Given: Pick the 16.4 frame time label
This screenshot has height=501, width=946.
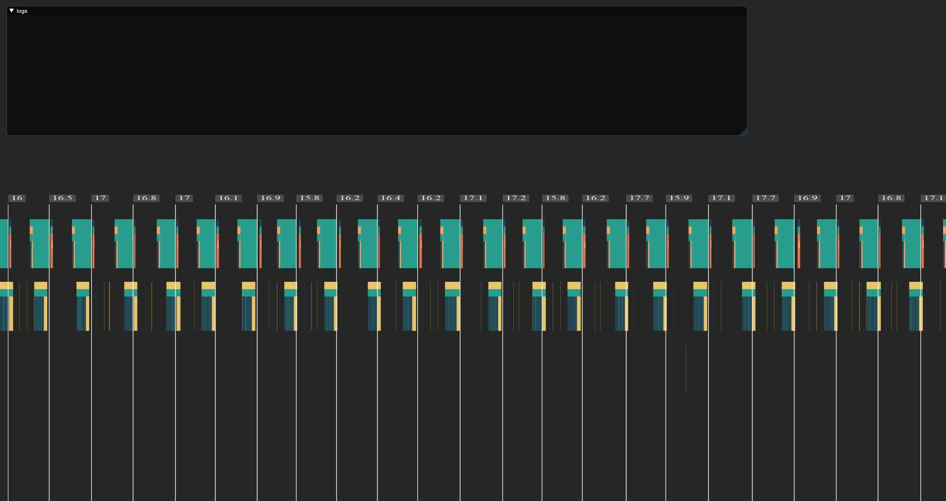Looking at the screenshot, I should tap(391, 198).
